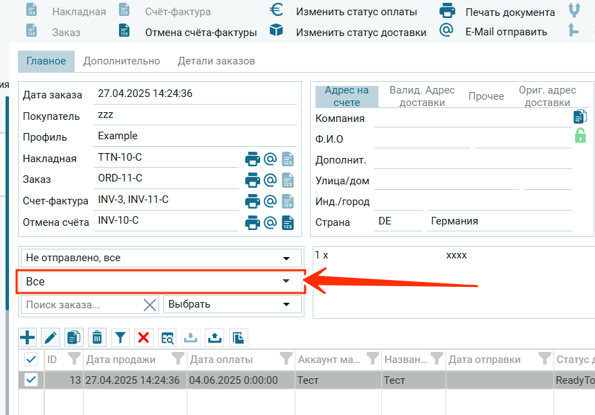Click the plus icon to add order

pos(27,337)
